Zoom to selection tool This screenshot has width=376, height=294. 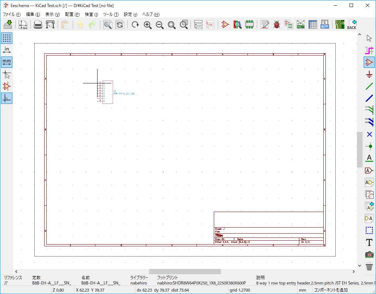pyautogui.click(x=184, y=24)
